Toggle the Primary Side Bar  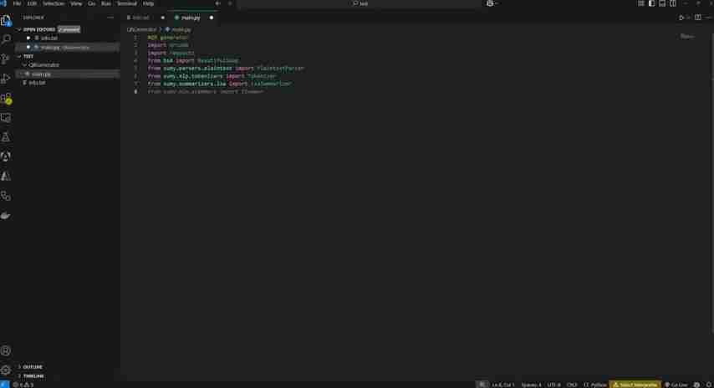[x=651, y=3]
